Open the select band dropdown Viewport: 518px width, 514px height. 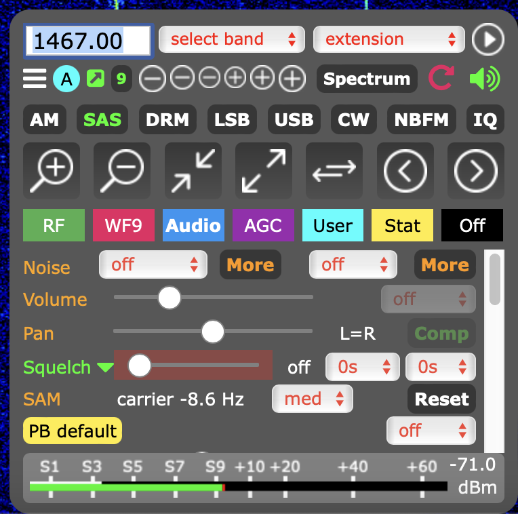(x=231, y=39)
